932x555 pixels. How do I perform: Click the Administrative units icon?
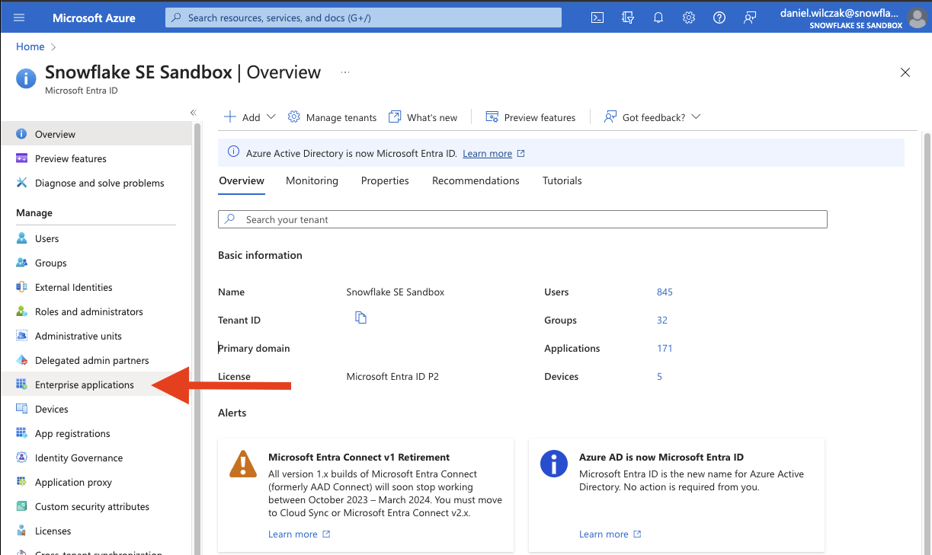(21, 336)
